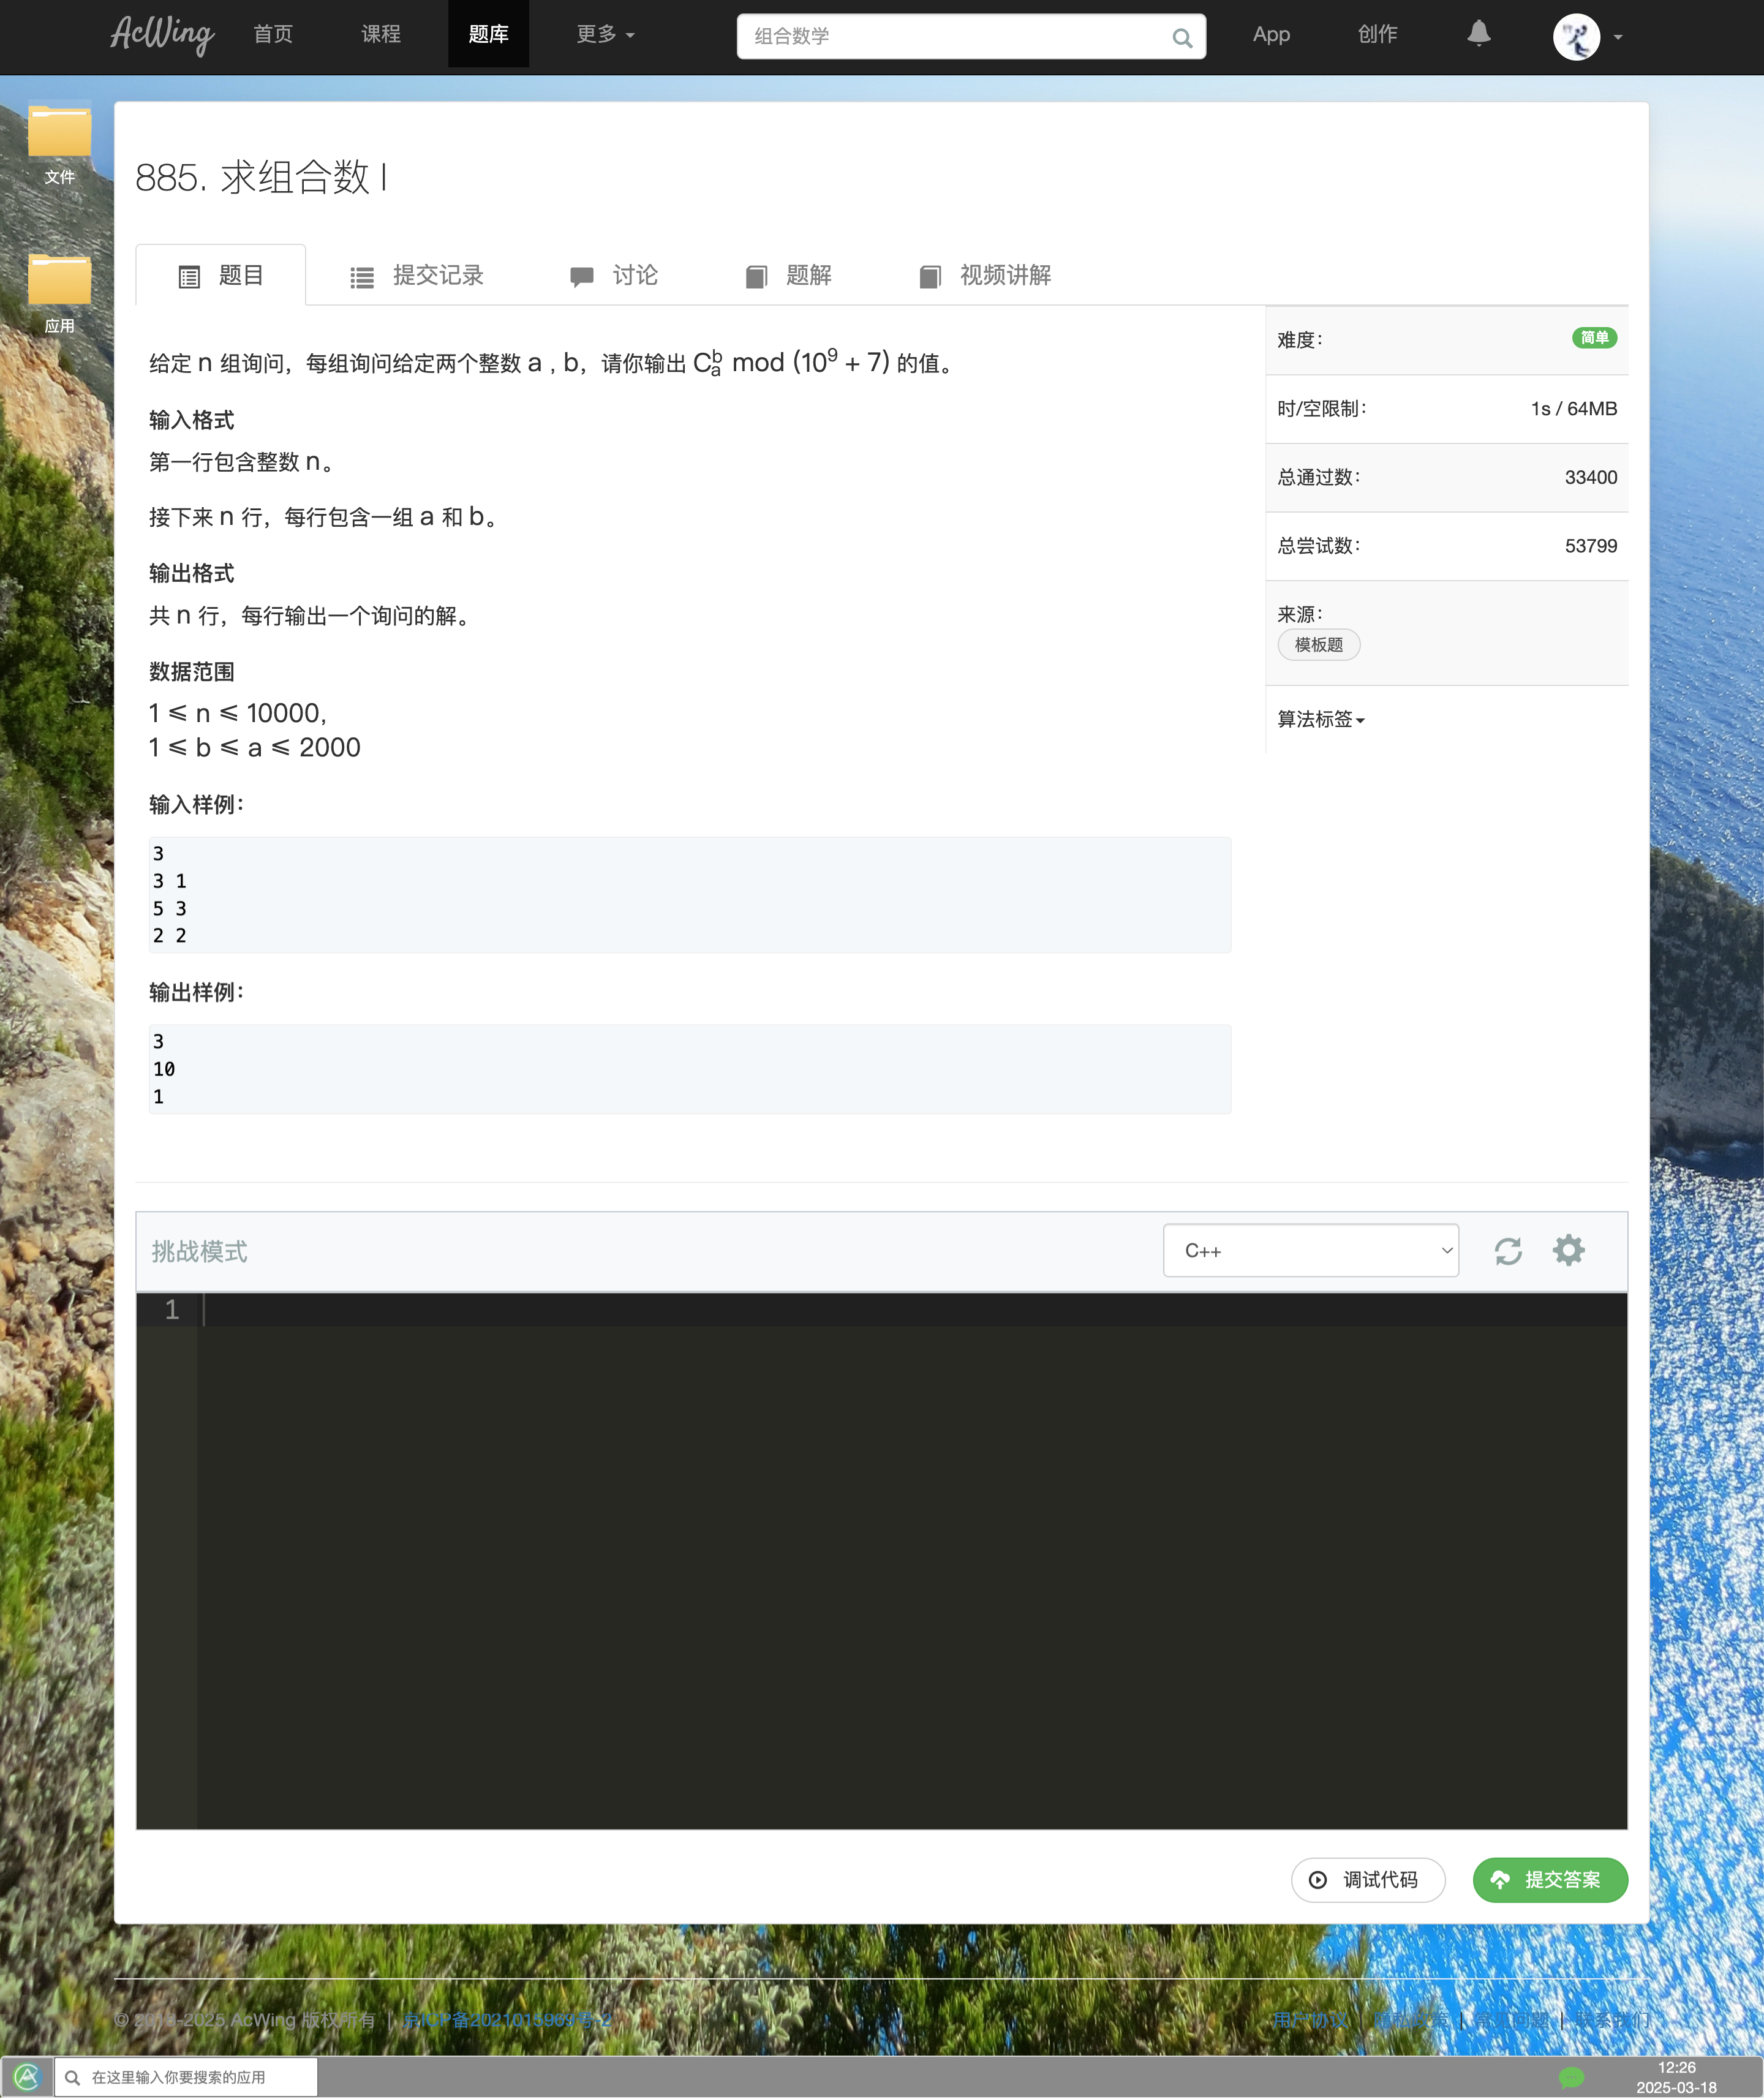The width and height of the screenshot is (1764, 2099).
Task: Switch to the 提交记录 tab
Action: click(x=417, y=275)
